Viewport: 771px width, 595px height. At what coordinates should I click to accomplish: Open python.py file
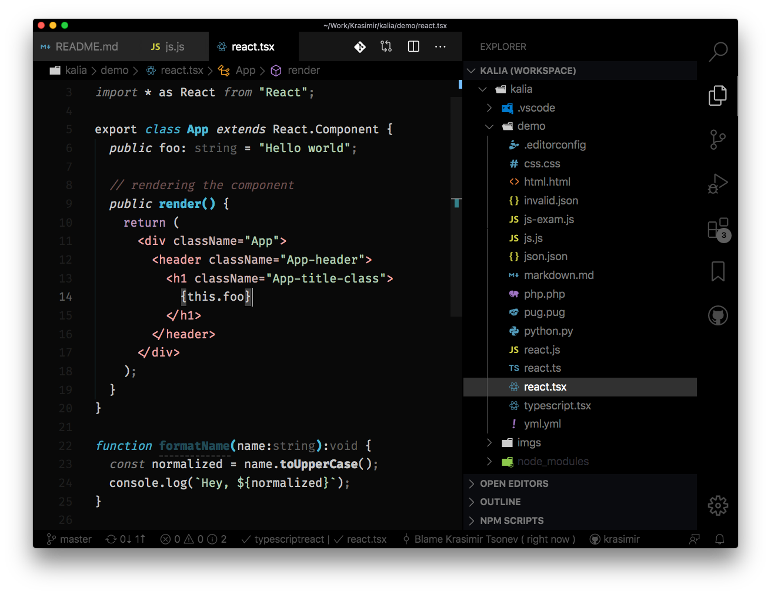[x=580, y=331]
